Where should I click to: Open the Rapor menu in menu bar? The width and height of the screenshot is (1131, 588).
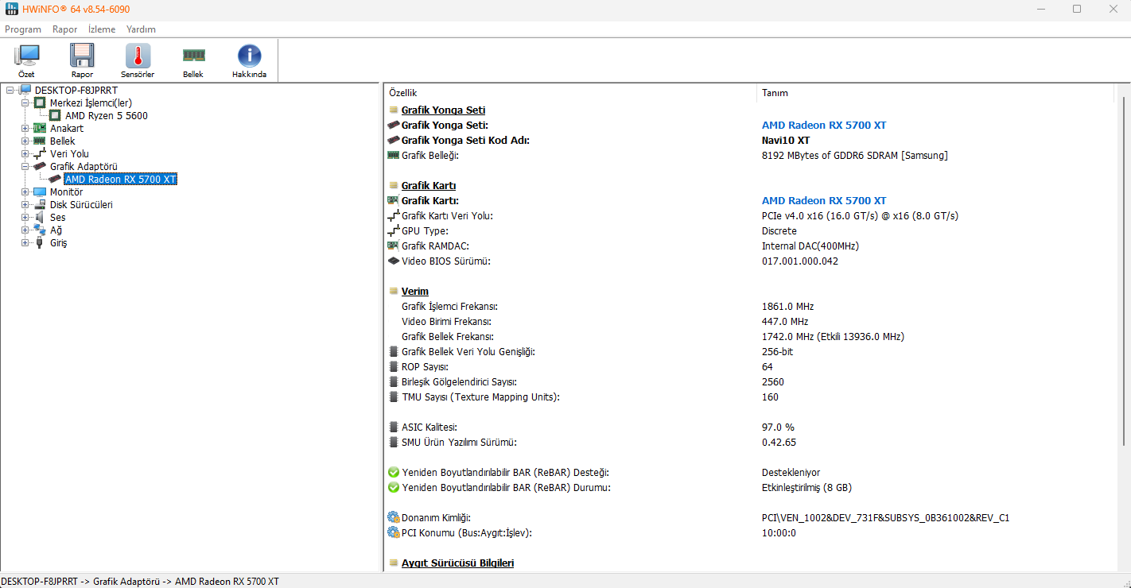pos(65,29)
